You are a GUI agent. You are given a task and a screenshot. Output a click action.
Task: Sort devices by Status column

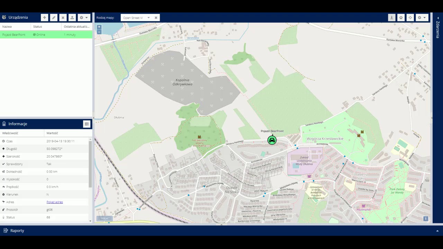point(46,27)
